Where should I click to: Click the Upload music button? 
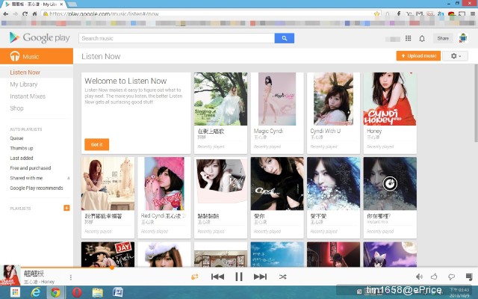coord(418,56)
